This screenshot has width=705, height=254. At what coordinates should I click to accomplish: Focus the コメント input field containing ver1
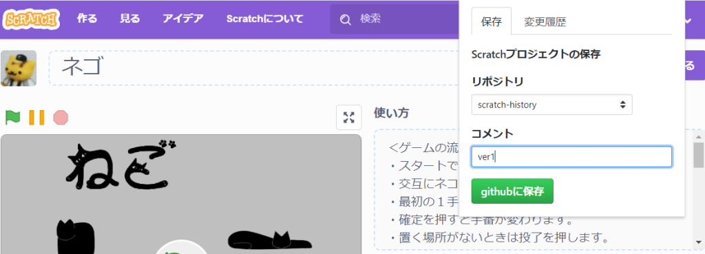coord(571,156)
